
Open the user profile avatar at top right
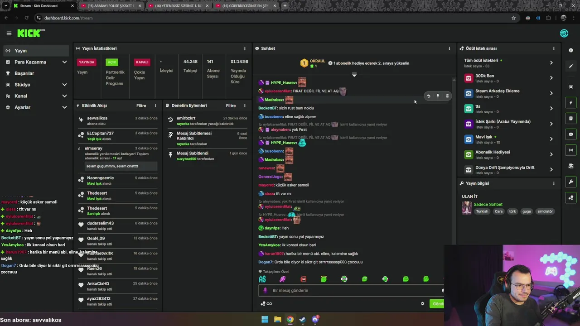tap(564, 33)
